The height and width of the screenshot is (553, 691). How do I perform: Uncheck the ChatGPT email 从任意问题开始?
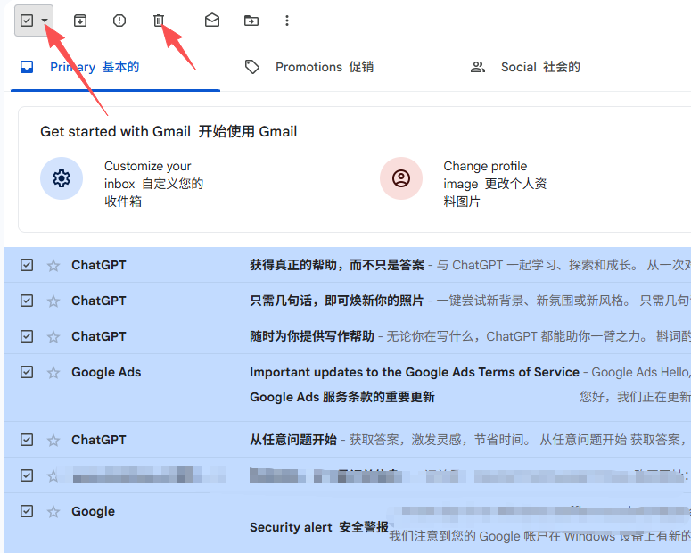tap(27, 440)
